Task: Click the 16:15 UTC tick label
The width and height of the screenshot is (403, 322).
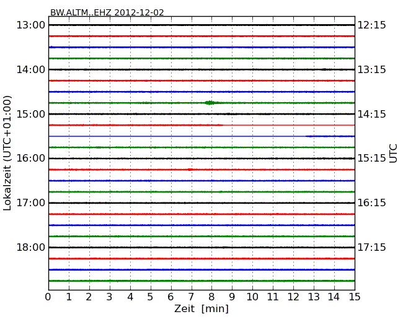Action: (372, 203)
